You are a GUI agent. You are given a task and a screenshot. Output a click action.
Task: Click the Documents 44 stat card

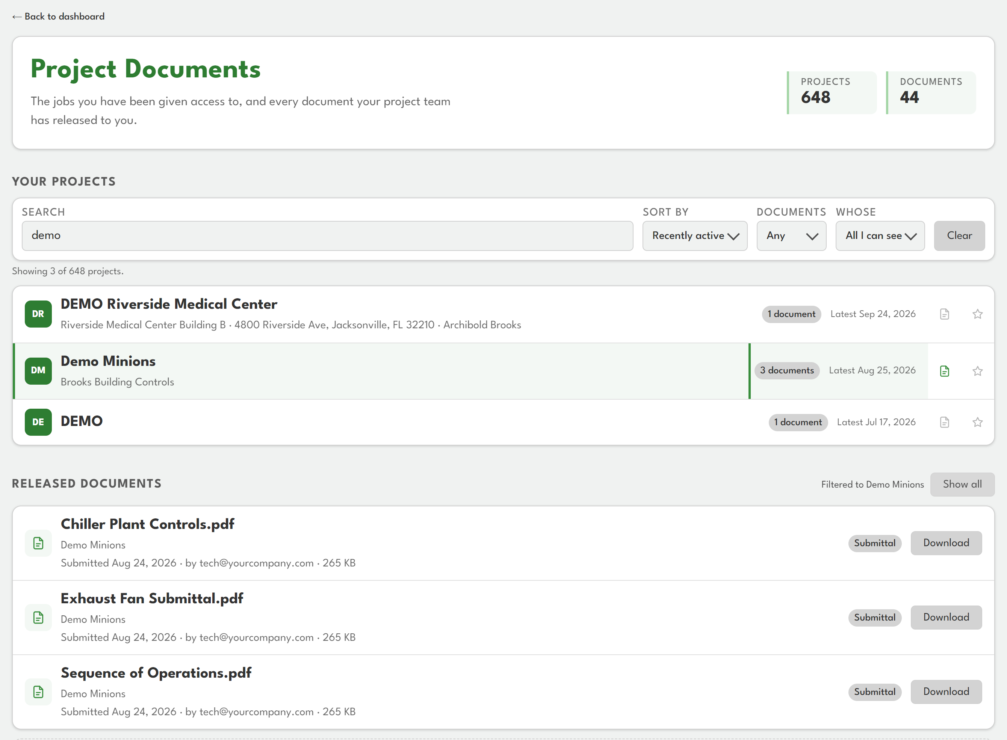[931, 93]
